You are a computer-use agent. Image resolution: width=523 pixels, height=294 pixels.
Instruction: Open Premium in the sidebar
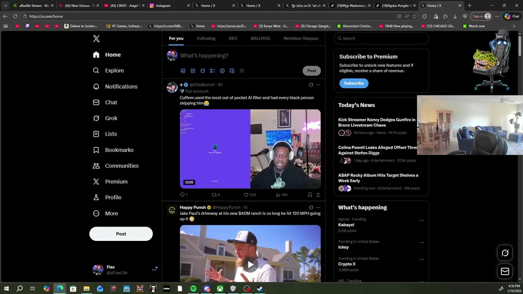(x=110, y=182)
